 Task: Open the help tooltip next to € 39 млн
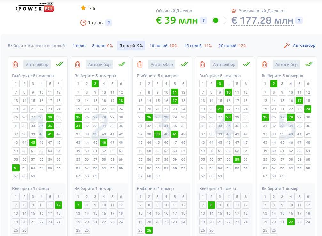(x=204, y=20)
